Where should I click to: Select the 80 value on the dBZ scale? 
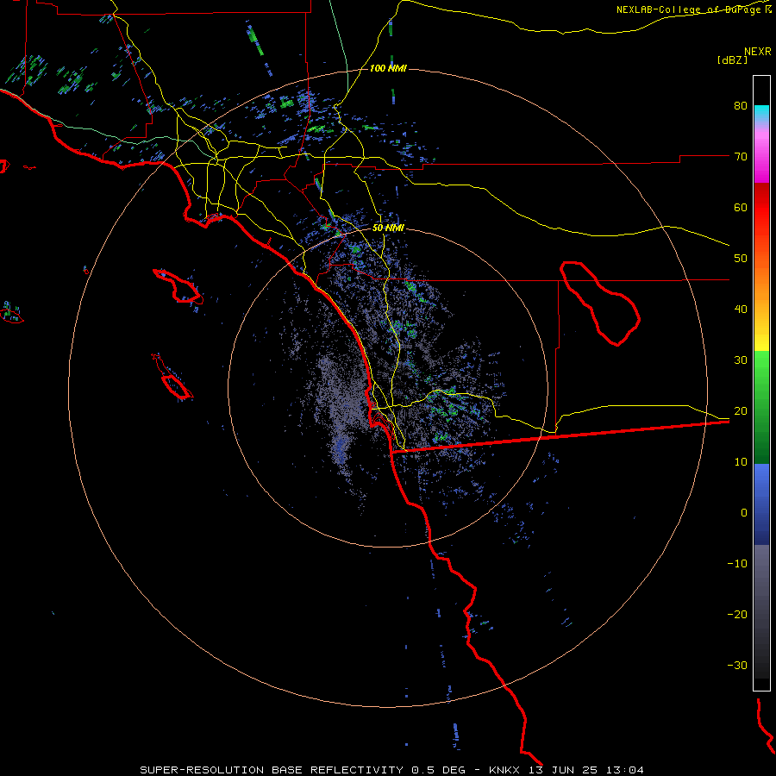click(x=741, y=105)
